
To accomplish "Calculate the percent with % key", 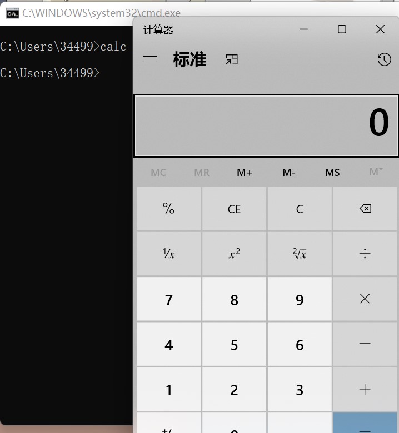I will pyautogui.click(x=169, y=209).
